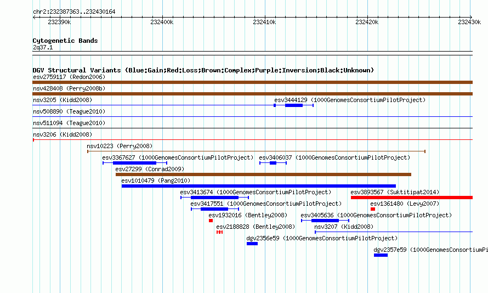Click the esv3417551 variant label
The height and width of the screenshot is (293, 488).
266,204
